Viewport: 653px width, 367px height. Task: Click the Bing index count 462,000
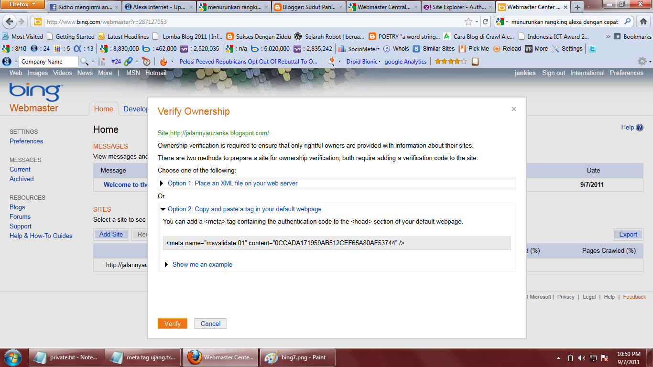[160, 49]
